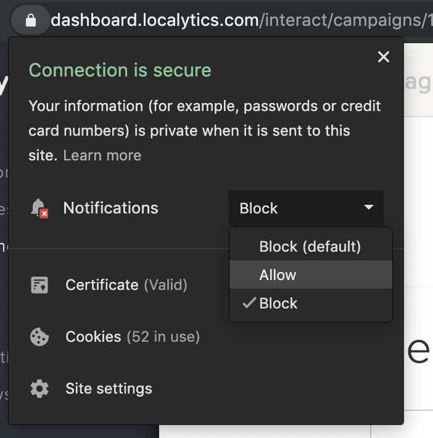Image resolution: width=433 pixels, height=438 pixels.
Task: Close the connection info popup
Action: (x=384, y=57)
